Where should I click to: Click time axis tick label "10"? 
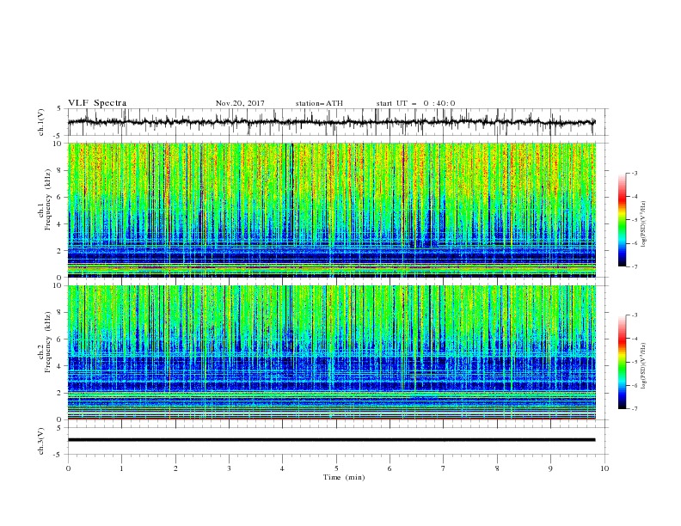point(604,468)
